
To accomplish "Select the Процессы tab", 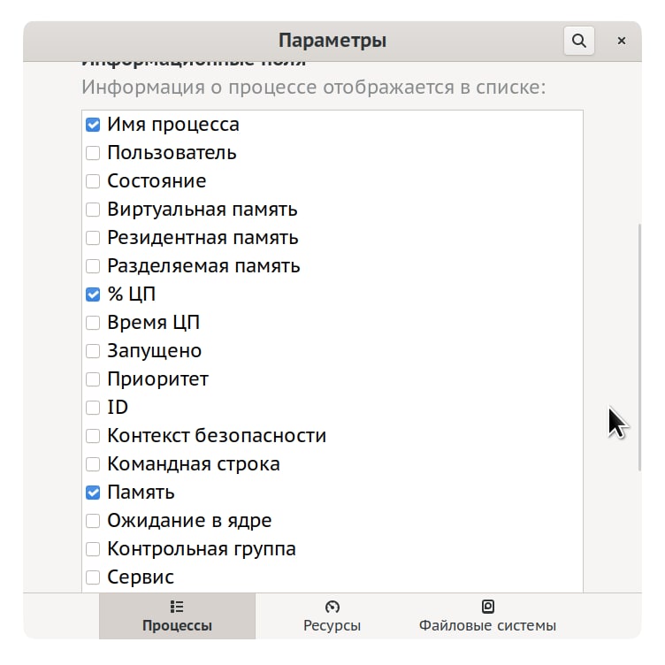I will pyautogui.click(x=177, y=616).
